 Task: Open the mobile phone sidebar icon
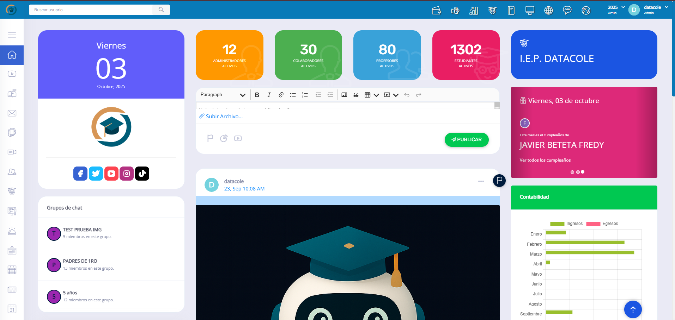(12, 133)
